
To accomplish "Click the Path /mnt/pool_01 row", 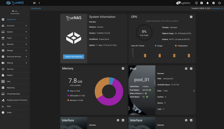I will [x=176, y=79].
